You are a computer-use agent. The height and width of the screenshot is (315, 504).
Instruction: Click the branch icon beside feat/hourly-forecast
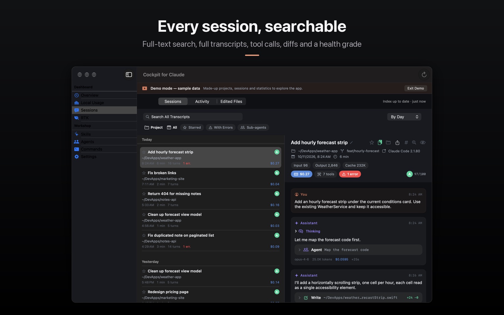[x=342, y=151]
